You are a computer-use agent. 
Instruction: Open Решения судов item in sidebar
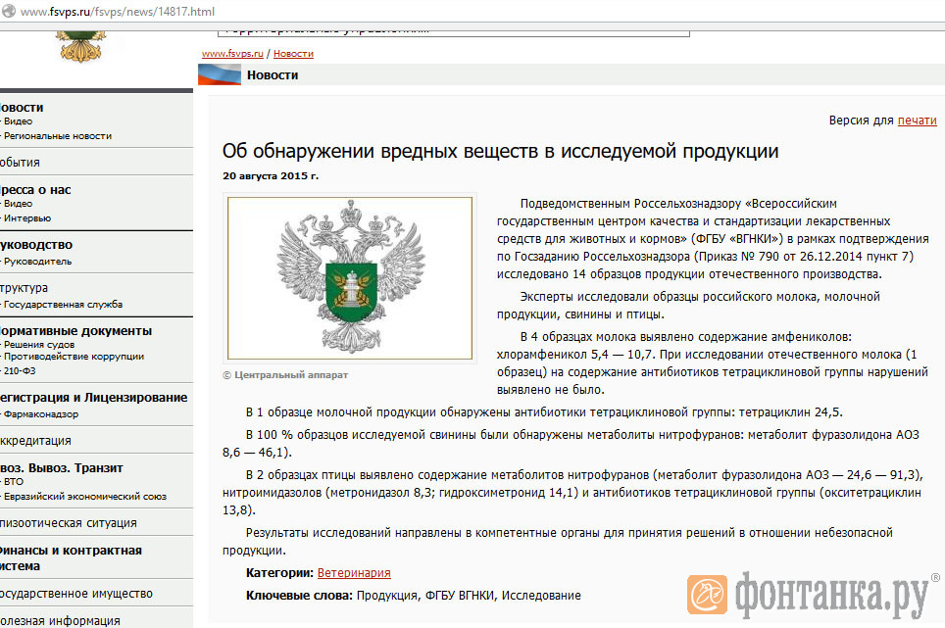coord(38,345)
